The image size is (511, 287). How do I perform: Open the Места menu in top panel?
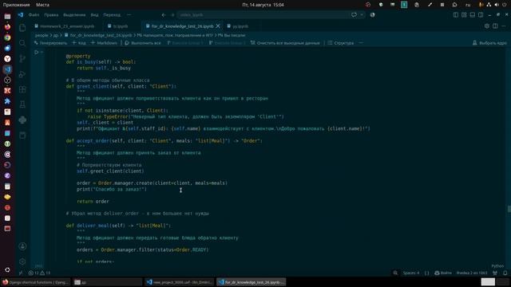42,5
